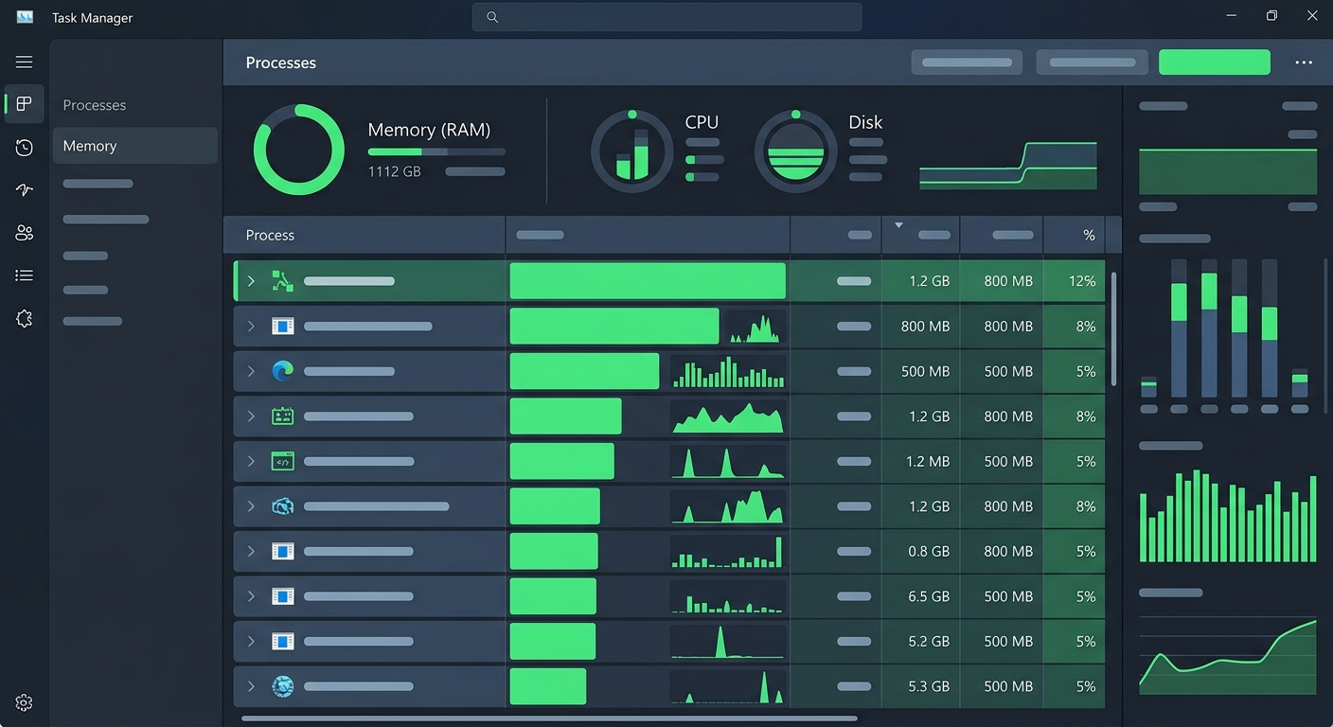Open the three-dot more options menu
The height and width of the screenshot is (727, 1333).
click(1304, 62)
